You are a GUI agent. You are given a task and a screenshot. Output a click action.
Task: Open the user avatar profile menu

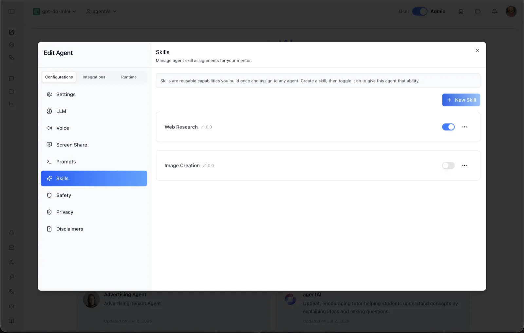511,11
